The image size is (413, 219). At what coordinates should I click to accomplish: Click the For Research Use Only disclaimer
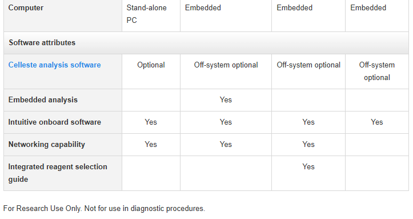click(104, 209)
